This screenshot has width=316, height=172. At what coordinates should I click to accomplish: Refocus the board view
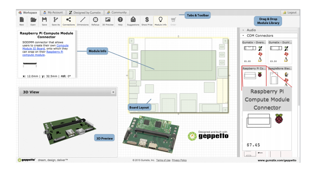(95, 21)
